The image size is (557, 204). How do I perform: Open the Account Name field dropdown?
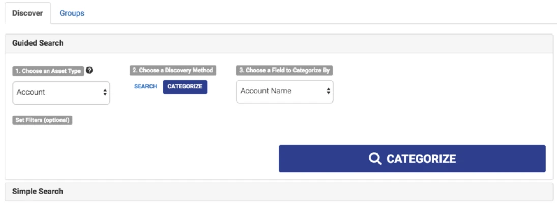click(284, 91)
